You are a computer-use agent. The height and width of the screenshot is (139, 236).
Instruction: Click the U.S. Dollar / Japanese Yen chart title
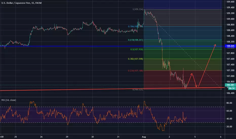click(x=22, y=3)
